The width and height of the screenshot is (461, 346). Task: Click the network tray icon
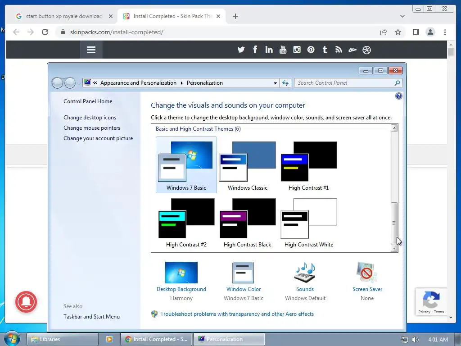pos(405,340)
